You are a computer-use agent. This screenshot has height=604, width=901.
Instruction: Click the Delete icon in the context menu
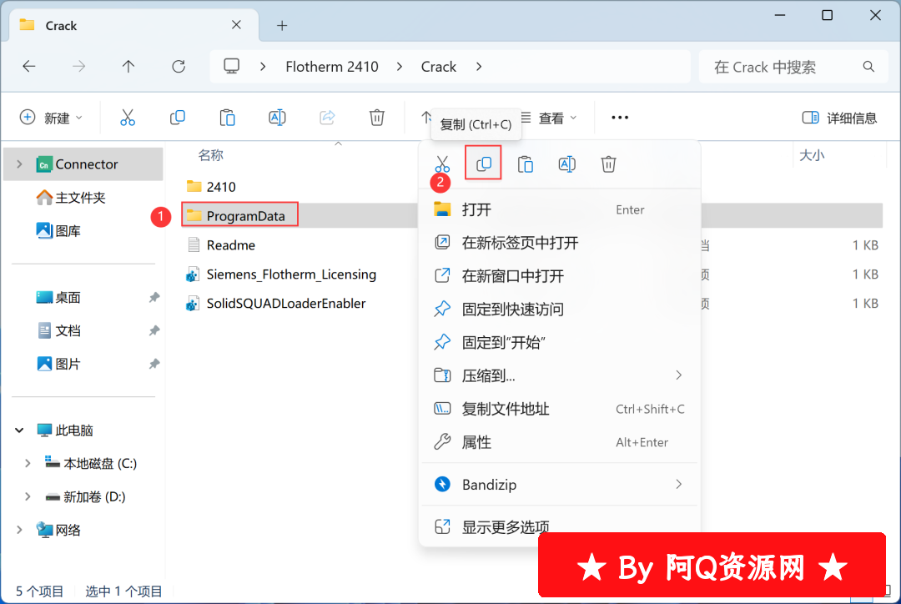click(608, 164)
